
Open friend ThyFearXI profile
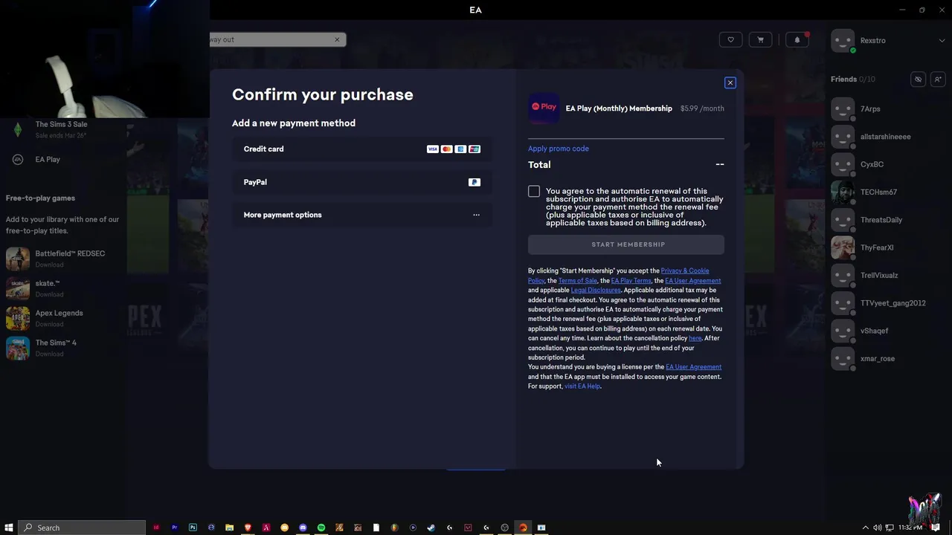pyautogui.click(x=877, y=247)
